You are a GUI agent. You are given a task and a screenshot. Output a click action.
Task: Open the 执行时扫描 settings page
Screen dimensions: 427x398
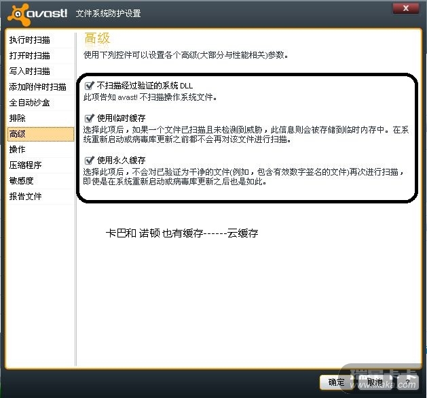41,40
